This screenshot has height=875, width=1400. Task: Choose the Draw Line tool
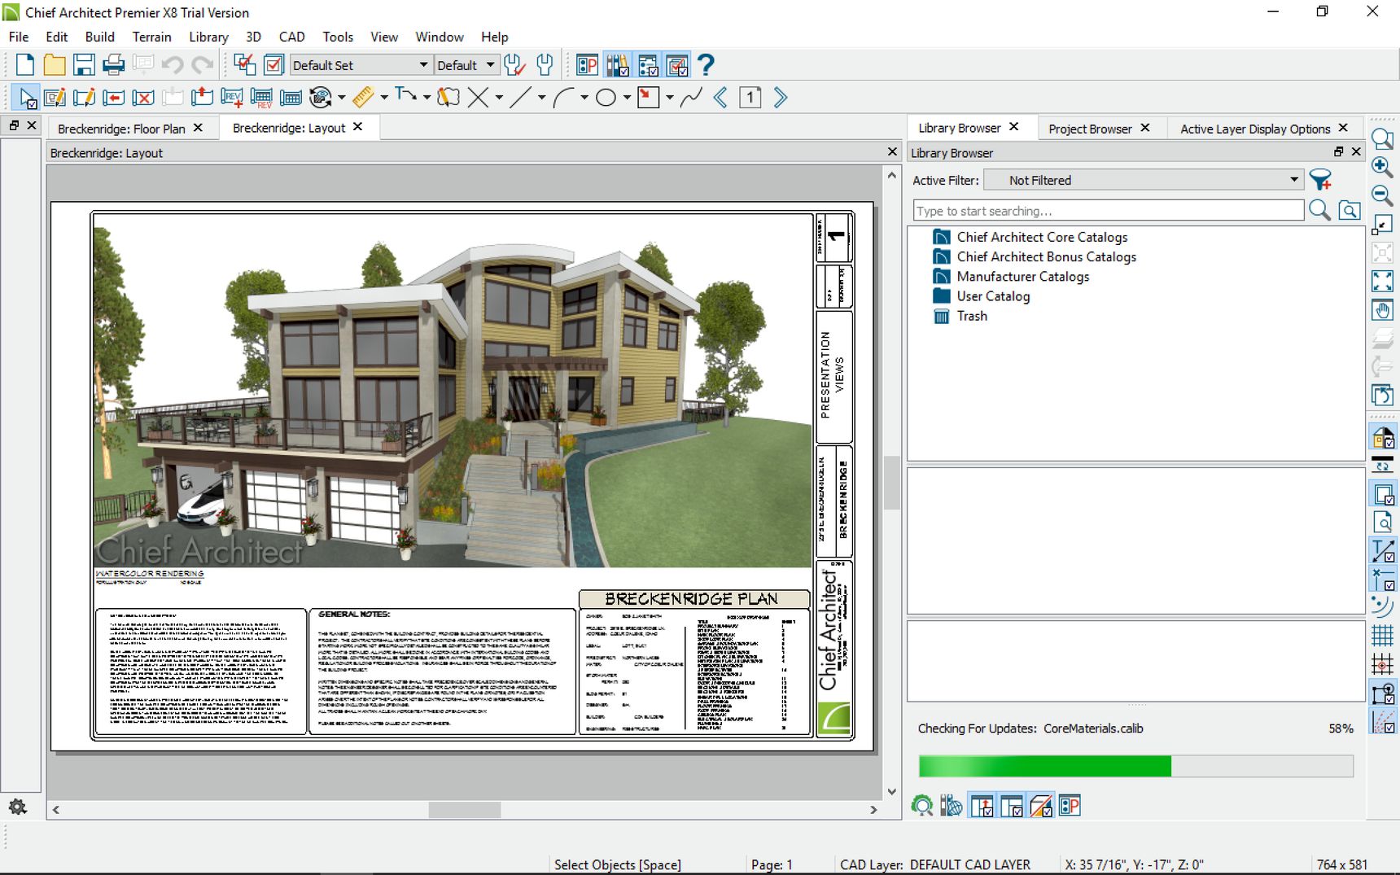pyautogui.click(x=521, y=98)
